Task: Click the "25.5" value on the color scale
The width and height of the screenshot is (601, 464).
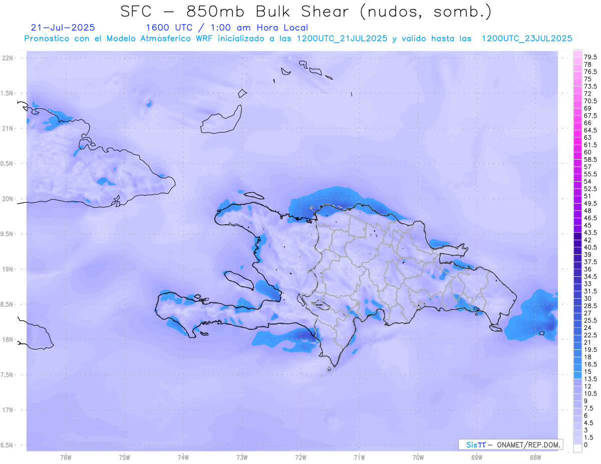Action: pyautogui.click(x=590, y=320)
